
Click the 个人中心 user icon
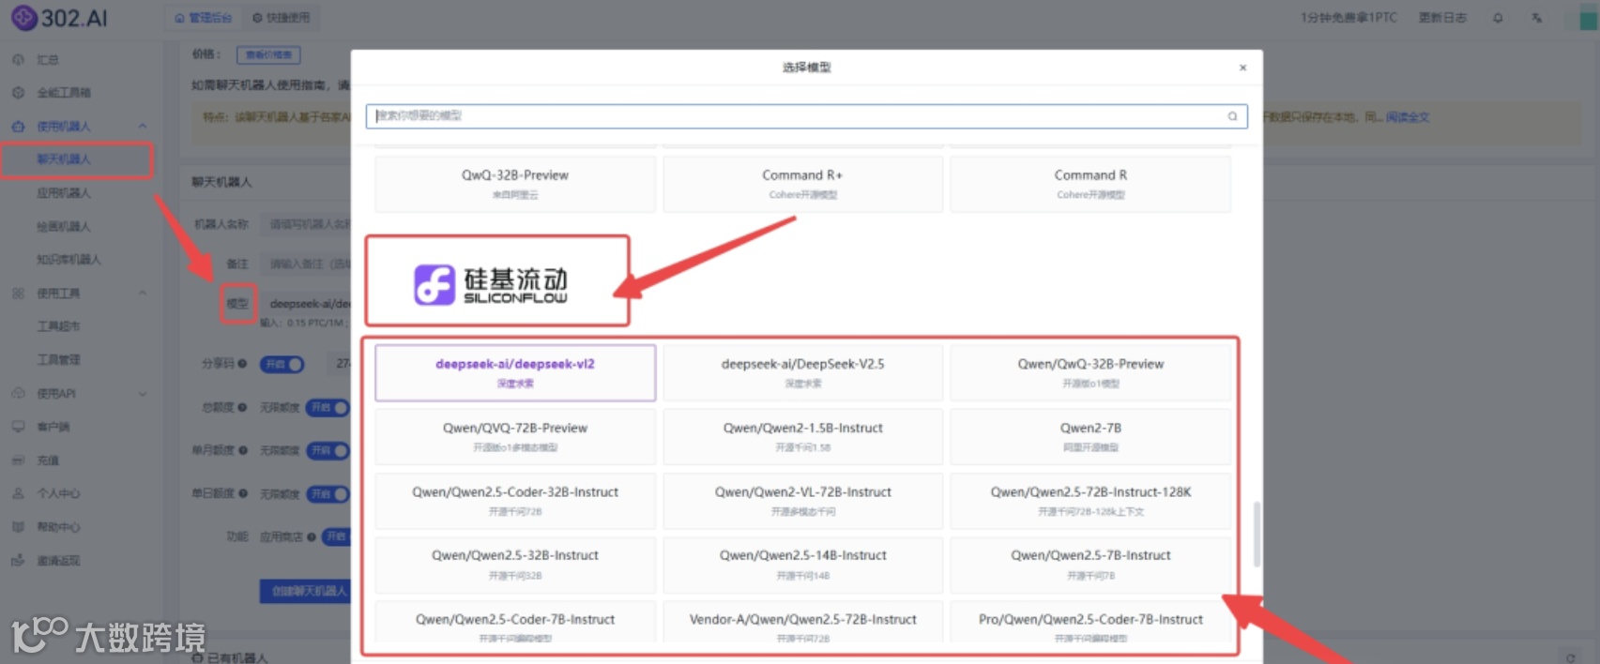point(18,493)
